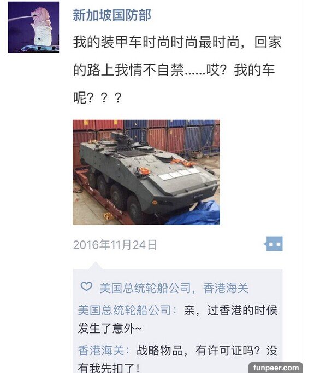Open 新加坡国防部 profile name link
The width and height of the screenshot is (314, 373).
112,15
